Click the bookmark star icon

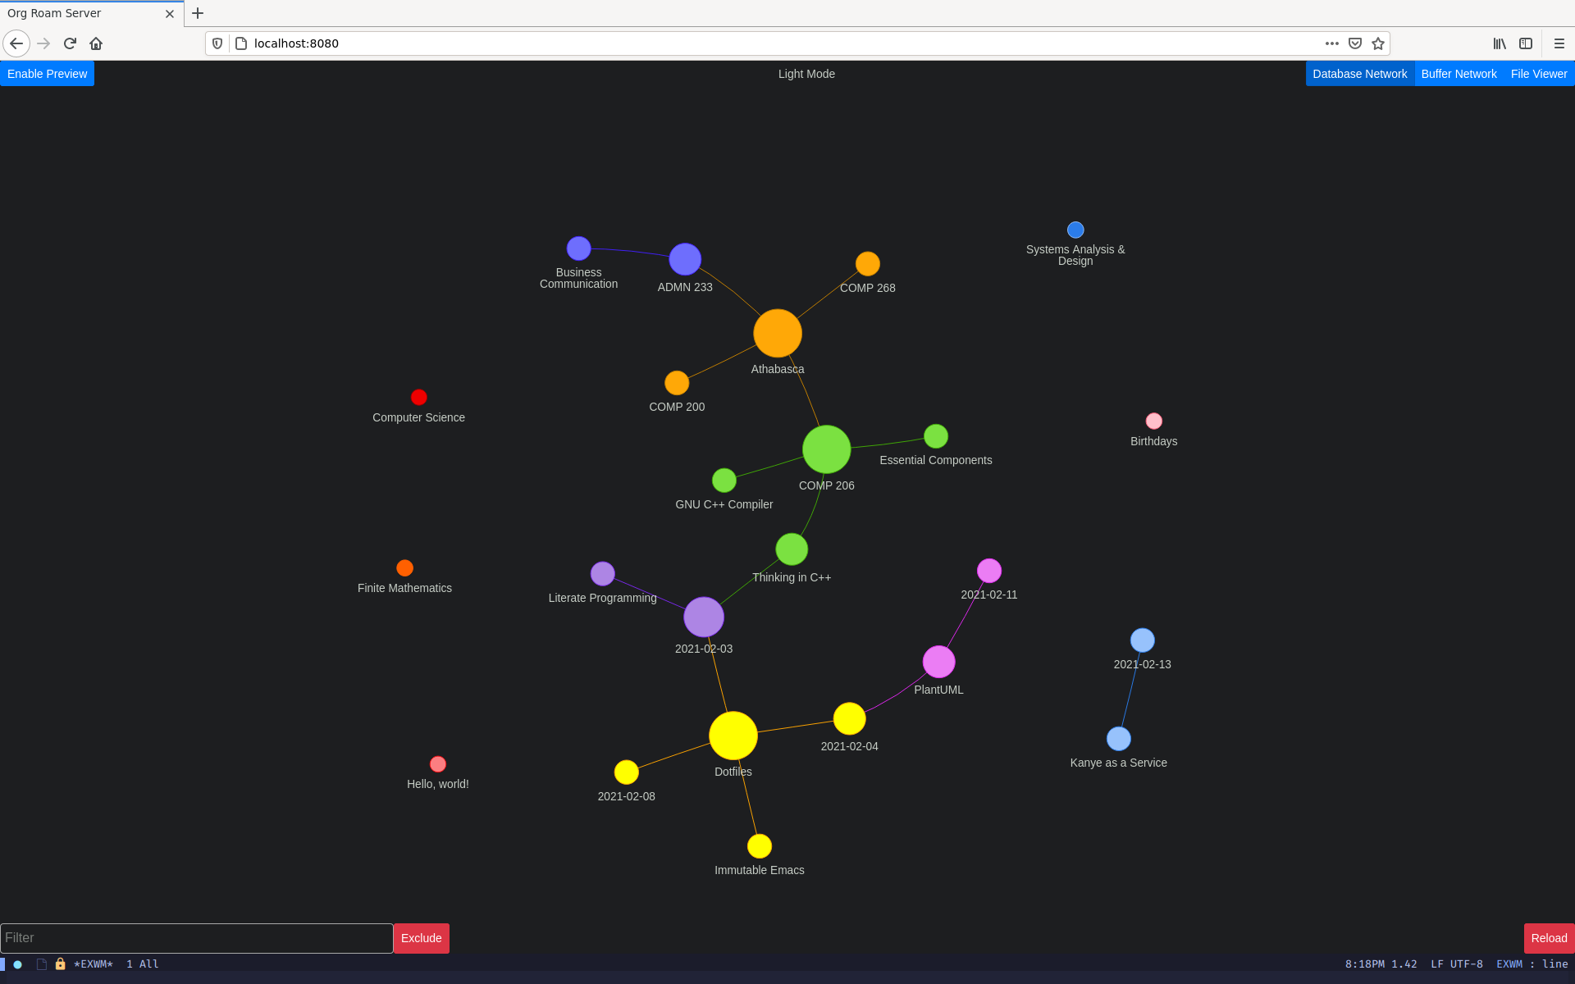(x=1377, y=43)
